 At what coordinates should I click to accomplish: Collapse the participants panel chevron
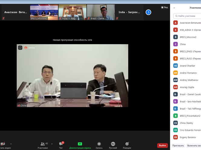[x=174, y=8]
